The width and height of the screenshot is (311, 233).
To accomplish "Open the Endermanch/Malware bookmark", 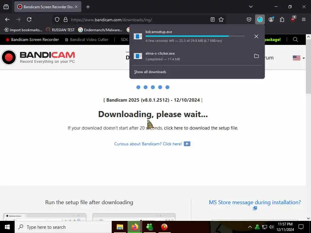I will click(x=100, y=30).
